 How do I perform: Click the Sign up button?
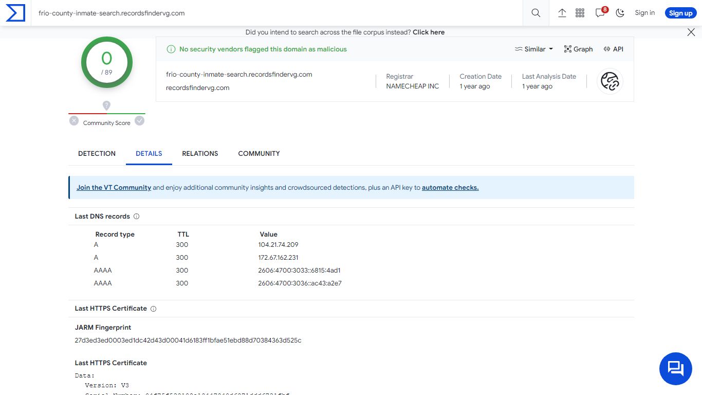click(680, 13)
